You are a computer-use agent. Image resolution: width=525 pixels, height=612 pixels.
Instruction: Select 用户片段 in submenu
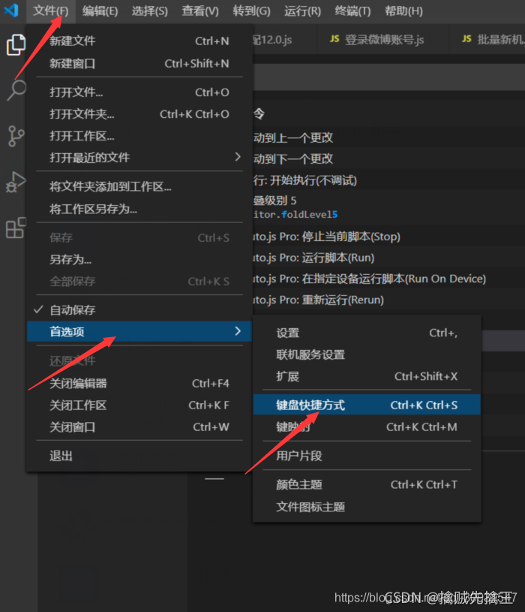pyautogui.click(x=366, y=456)
